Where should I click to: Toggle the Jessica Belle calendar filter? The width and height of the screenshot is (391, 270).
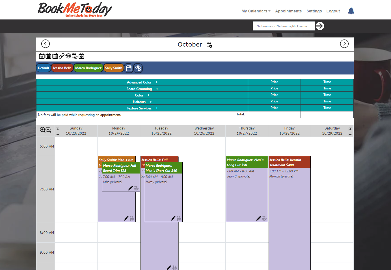(62, 68)
